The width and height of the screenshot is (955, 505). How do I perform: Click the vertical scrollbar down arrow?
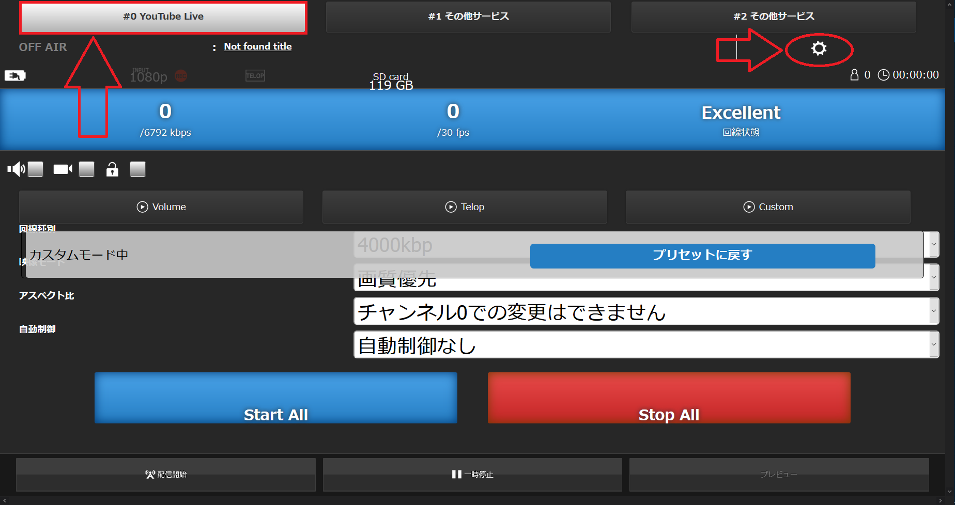(x=950, y=492)
